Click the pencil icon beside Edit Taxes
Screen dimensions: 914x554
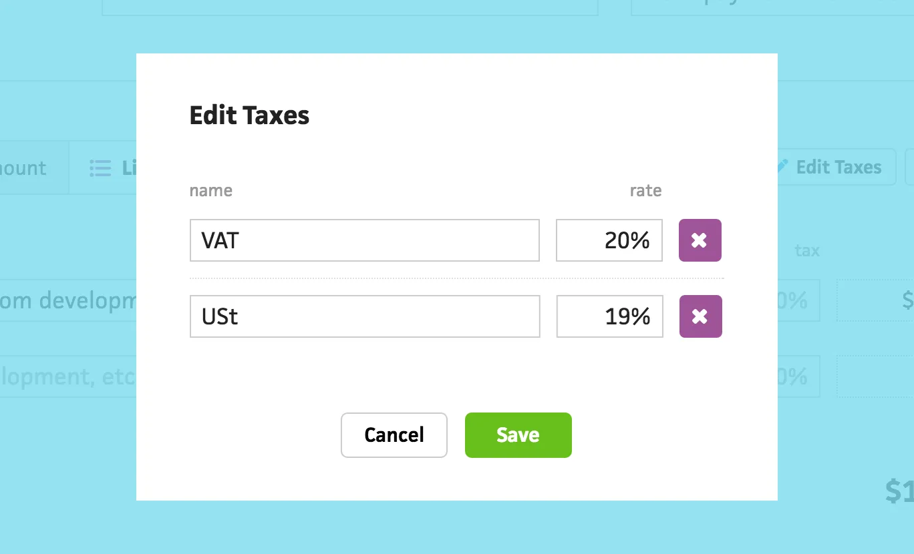[x=782, y=167]
